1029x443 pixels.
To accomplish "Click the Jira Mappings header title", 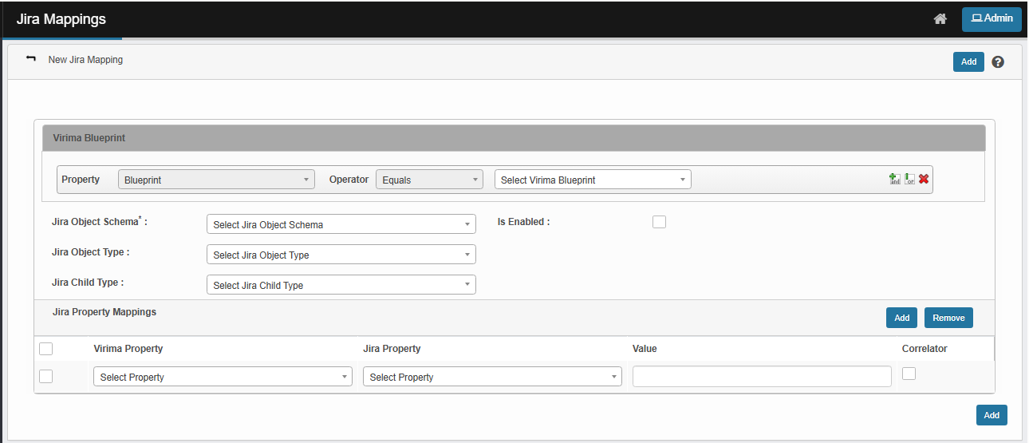I will [x=61, y=19].
